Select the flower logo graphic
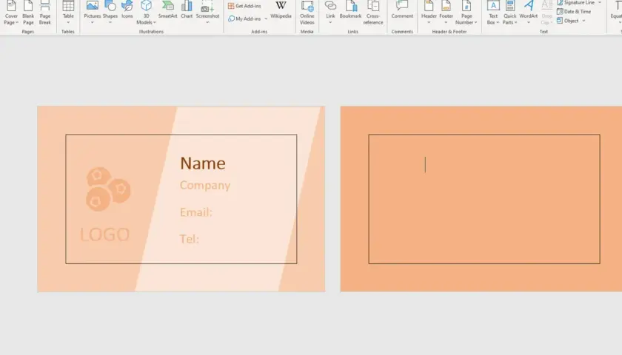The height and width of the screenshot is (355, 622). tap(108, 189)
